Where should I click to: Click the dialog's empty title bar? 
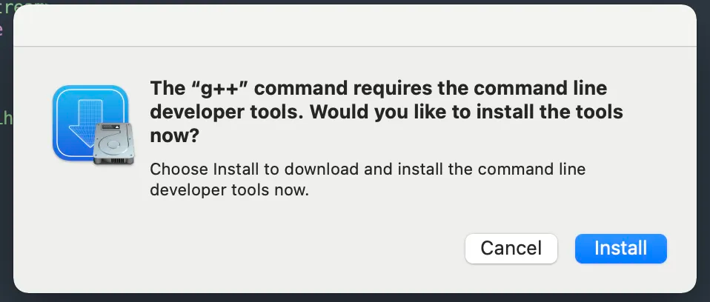point(354,26)
